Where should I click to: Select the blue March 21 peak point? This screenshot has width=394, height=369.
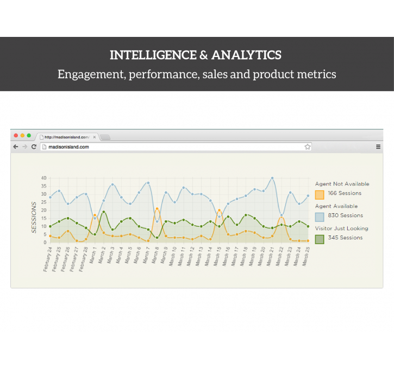272,178
